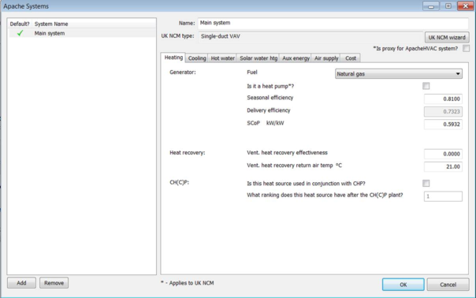This screenshot has height=298, width=476.
Task: Click the Add button
Action: click(x=21, y=283)
